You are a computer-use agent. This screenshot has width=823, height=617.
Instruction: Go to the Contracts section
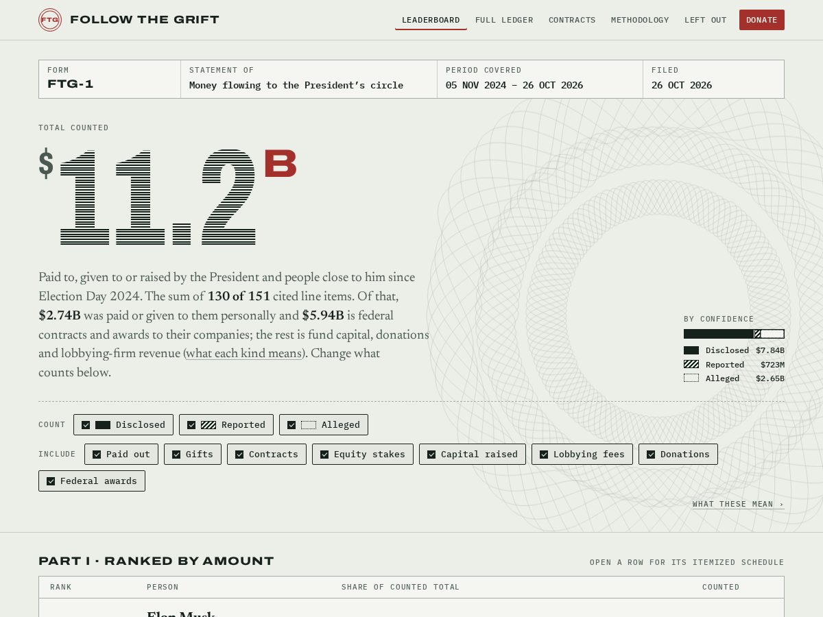click(x=572, y=20)
